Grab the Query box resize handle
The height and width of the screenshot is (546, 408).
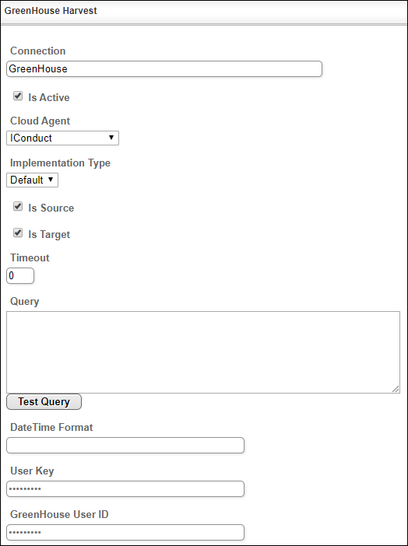click(x=396, y=389)
